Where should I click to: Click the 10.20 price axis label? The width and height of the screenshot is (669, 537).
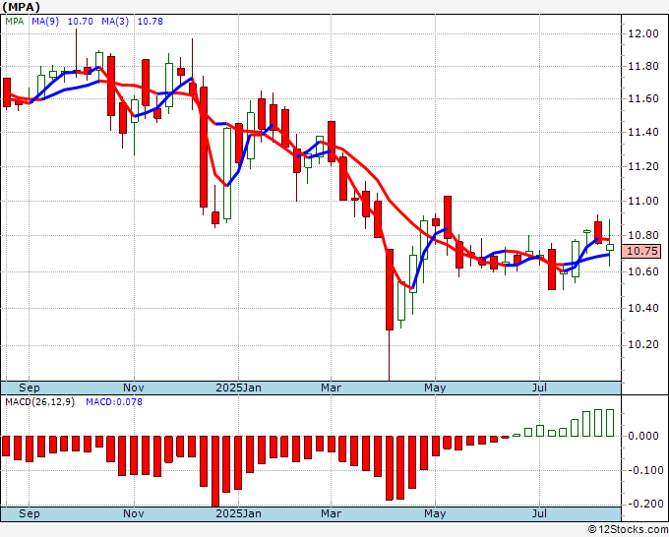(x=643, y=344)
